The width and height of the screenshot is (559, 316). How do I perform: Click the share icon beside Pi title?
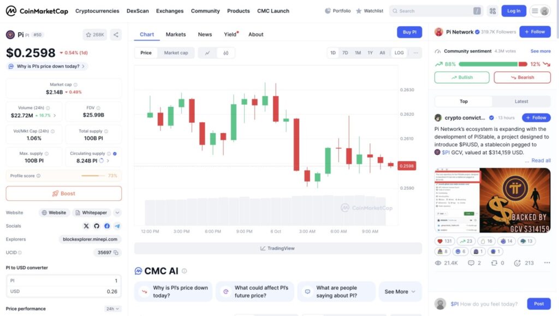[x=116, y=34]
